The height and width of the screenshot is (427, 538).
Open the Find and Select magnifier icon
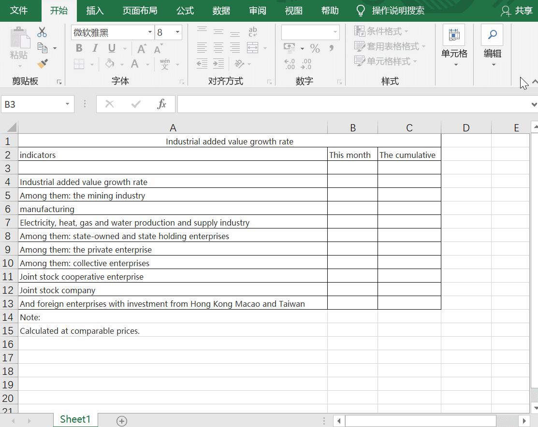492,35
